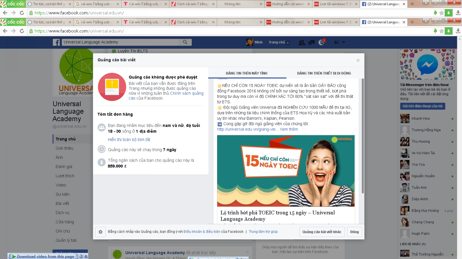The width and height of the screenshot is (462, 259).
Task: Click Chang Chang's avatar in chat list
Action: pos(405,222)
